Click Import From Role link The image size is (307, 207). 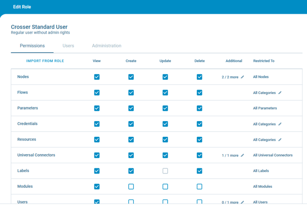[x=45, y=61]
